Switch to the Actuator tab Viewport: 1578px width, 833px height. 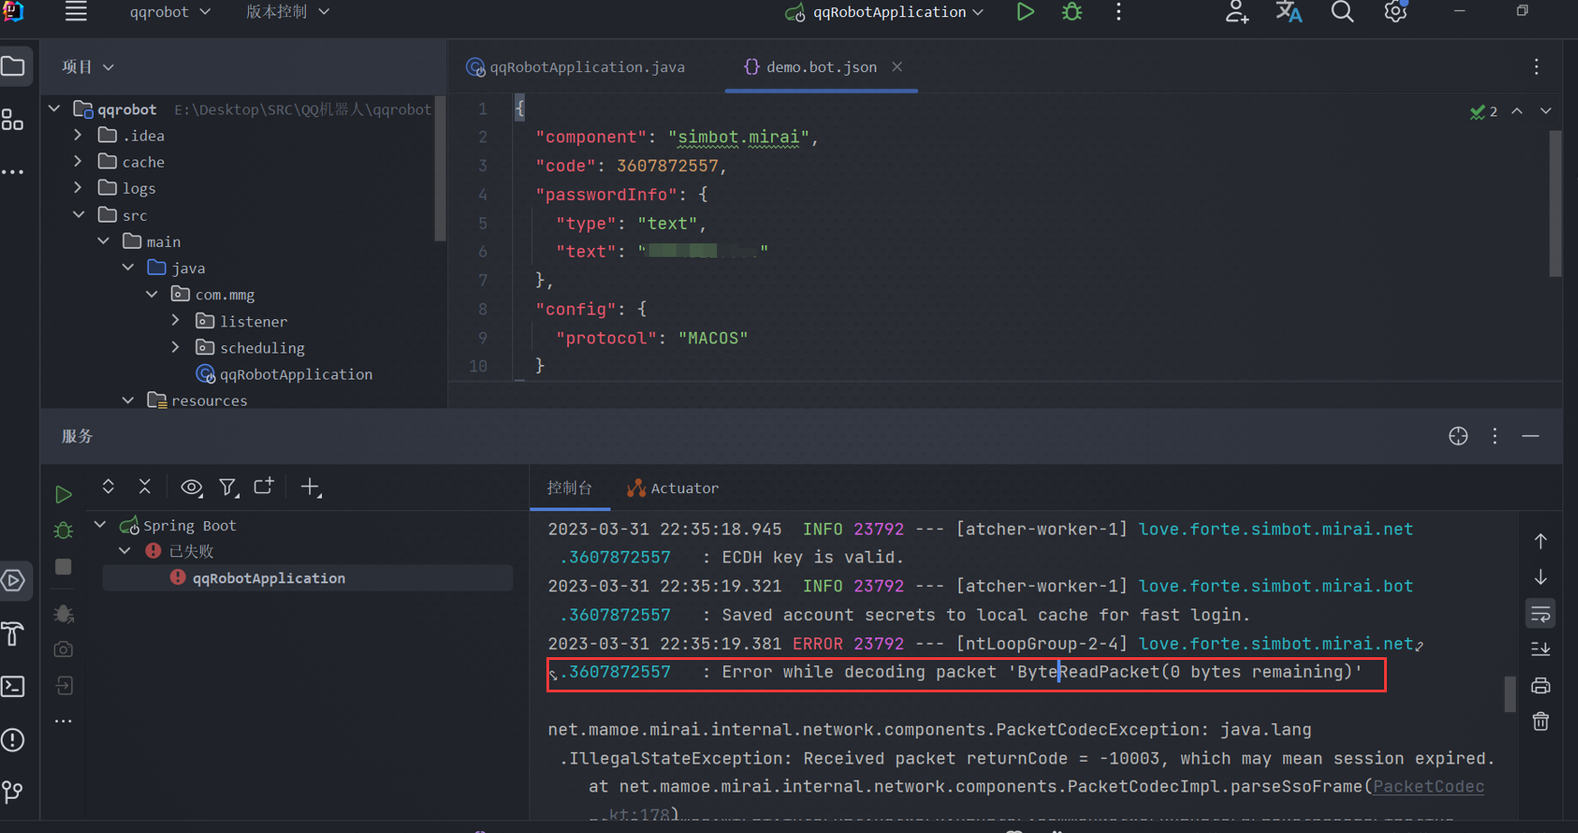click(674, 488)
